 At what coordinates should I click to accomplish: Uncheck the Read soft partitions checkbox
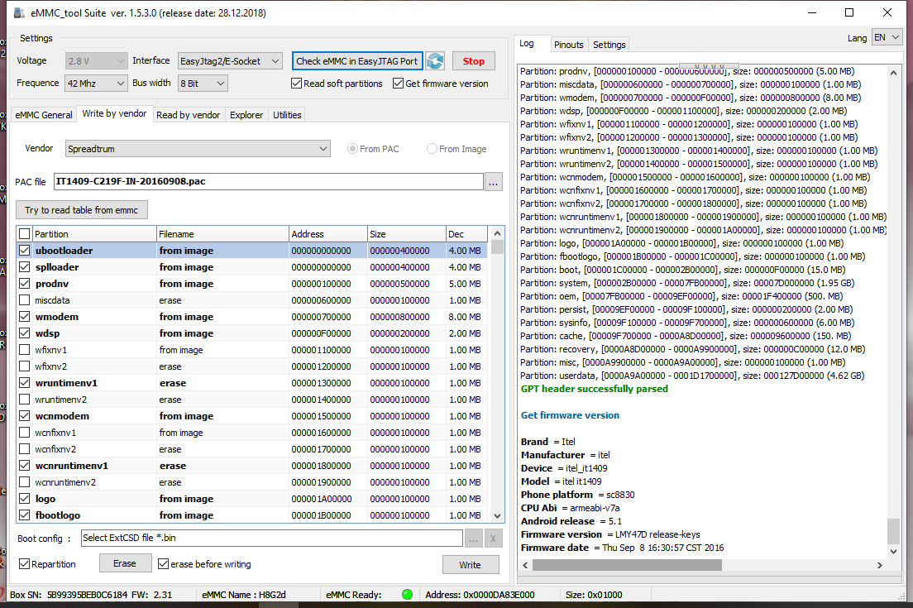point(296,84)
